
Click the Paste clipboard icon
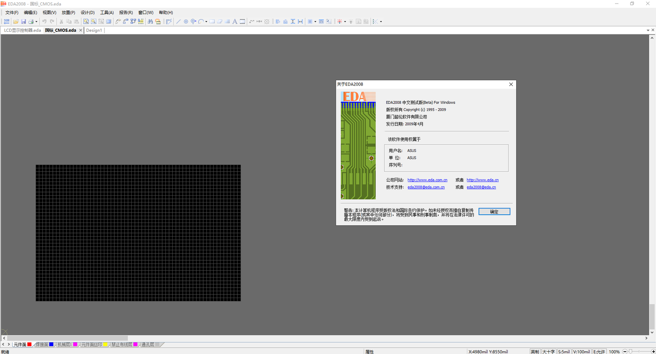tap(77, 21)
